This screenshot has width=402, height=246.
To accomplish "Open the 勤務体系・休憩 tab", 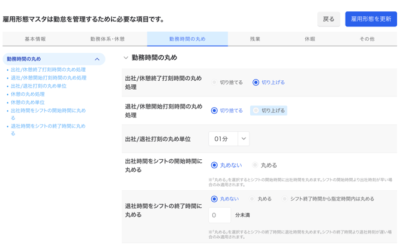I will tap(107, 39).
